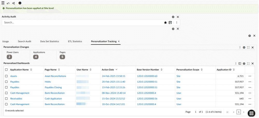Check the Assets row checkbox
Screen dimensions: 259x118
(6, 76)
